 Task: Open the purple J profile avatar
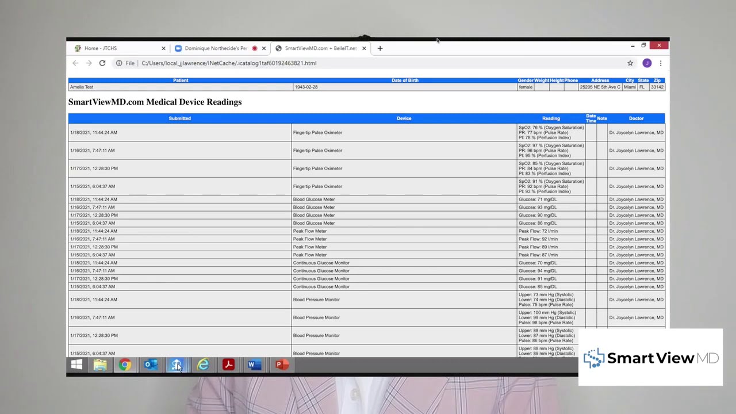coord(647,63)
